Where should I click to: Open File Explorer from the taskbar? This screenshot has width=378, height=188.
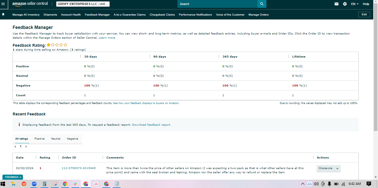click(x=14, y=184)
